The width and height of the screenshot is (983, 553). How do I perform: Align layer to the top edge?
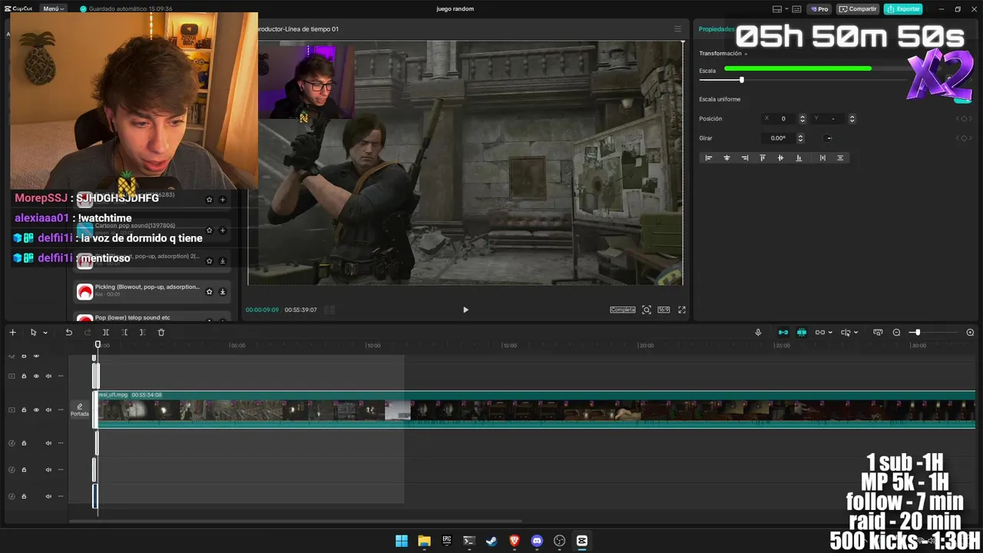pyautogui.click(x=763, y=157)
